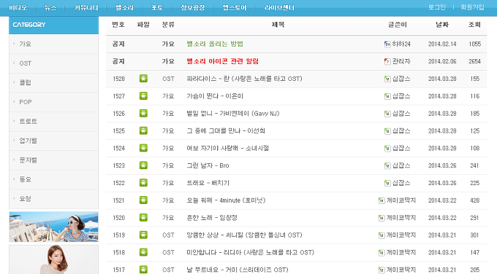Open the 커뮤니티 top menu
Viewport: 497px width, 274px height.
(86, 7)
